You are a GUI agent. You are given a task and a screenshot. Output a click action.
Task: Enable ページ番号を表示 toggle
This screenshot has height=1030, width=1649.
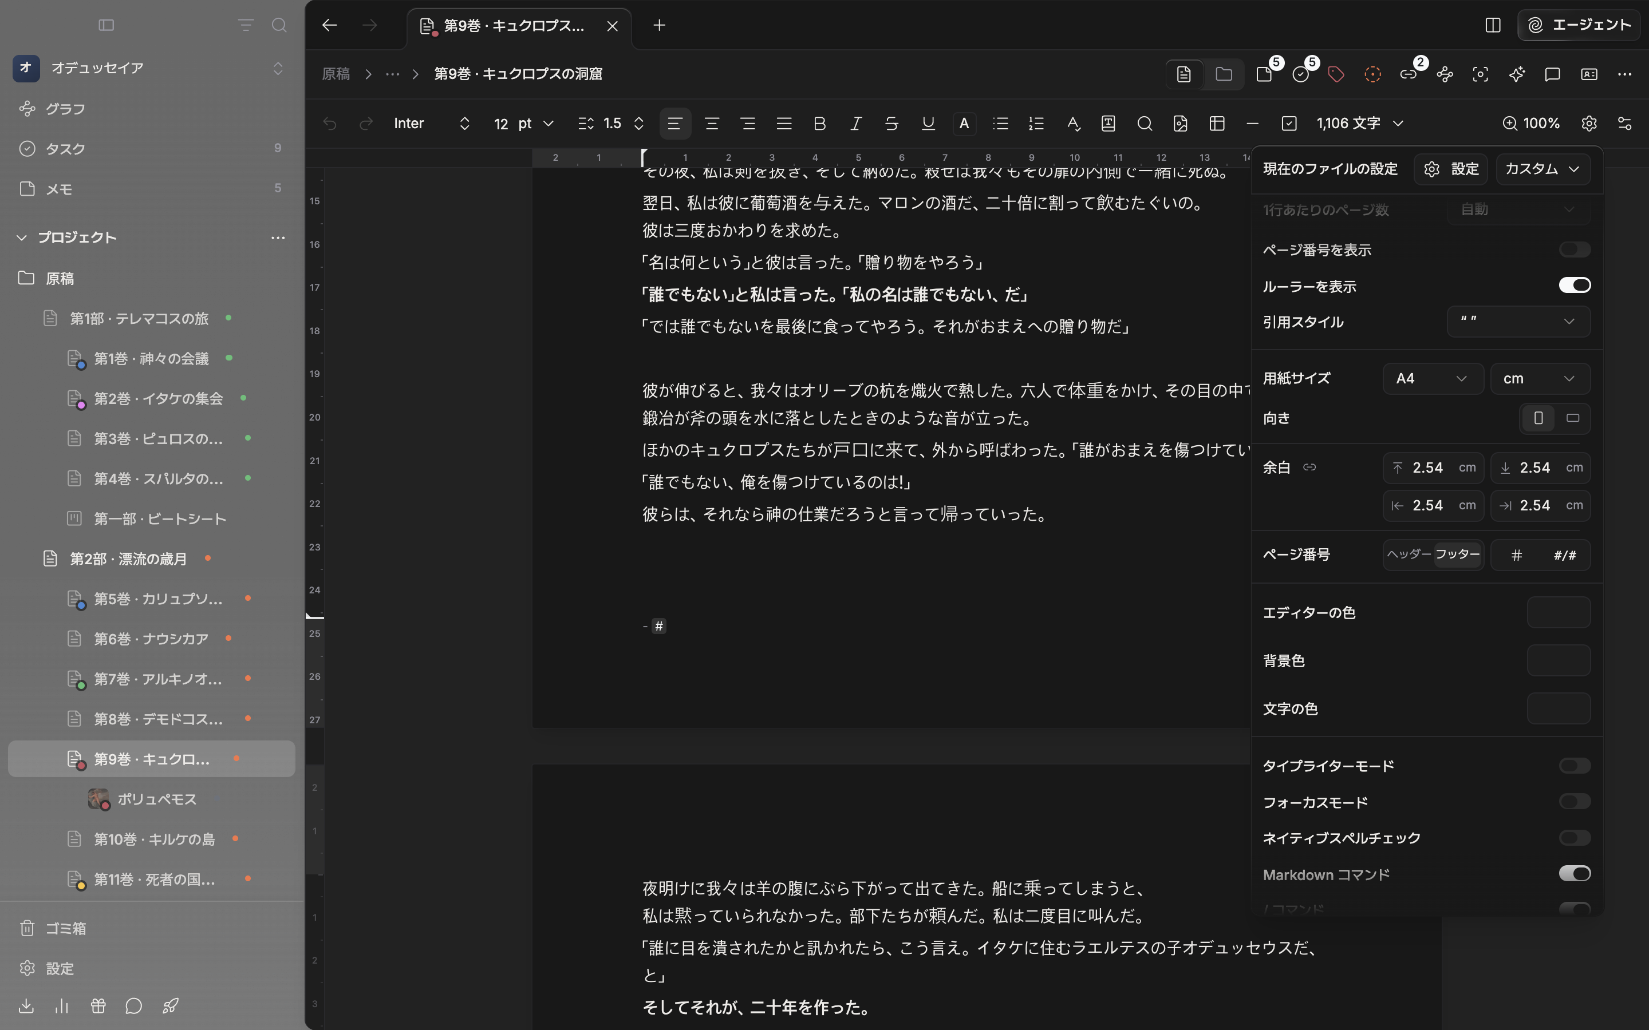(1575, 249)
